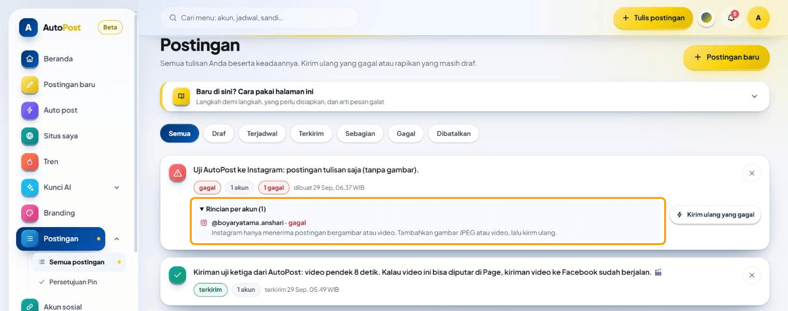Click the green checkmark icon on sent post
788x311 pixels.
pyautogui.click(x=178, y=275)
